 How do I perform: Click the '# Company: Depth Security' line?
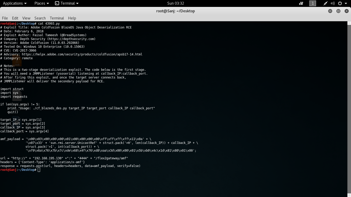pos(48,39)
